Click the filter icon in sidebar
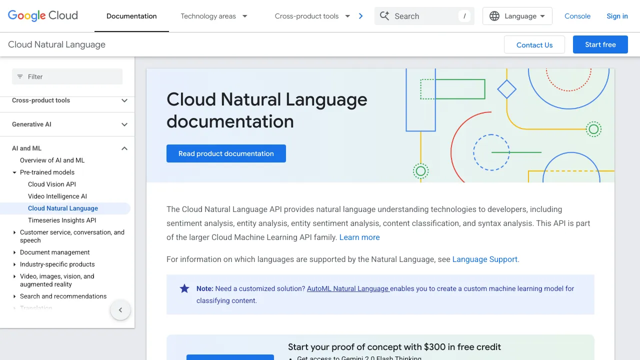This screenshot has height=360, width=640. pos(20,76)
